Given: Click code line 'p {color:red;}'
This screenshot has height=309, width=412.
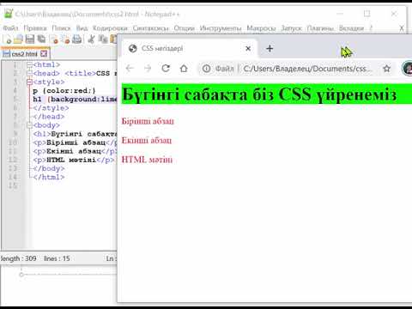Looking at the screenshot, I should pos(64,91).
